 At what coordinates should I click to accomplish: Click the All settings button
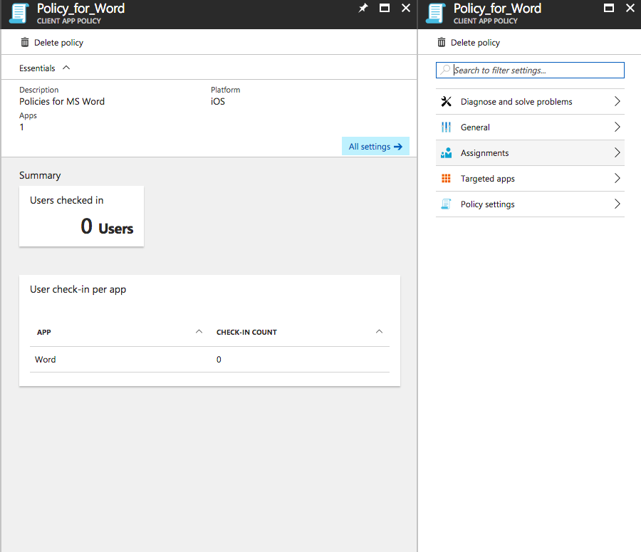(x=375, y=146)
